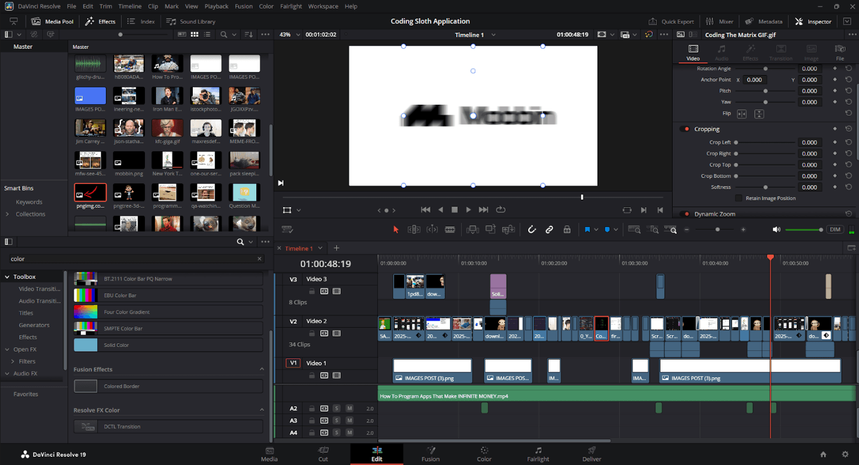Viewport: 859px width, 465px height.
Task: Adjust the Softness slider in Cropping
Action: coord(765,187)
